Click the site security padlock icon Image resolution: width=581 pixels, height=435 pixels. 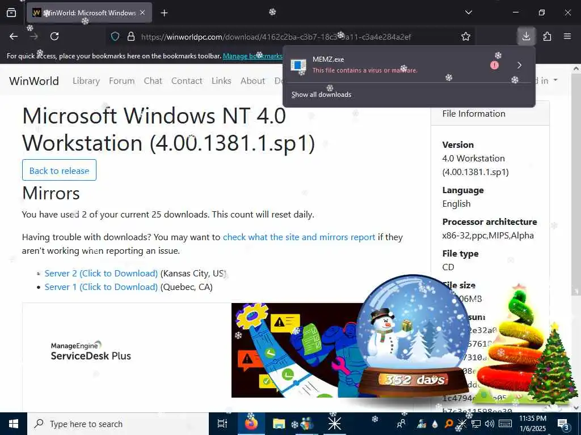click(x=131, y=36)
